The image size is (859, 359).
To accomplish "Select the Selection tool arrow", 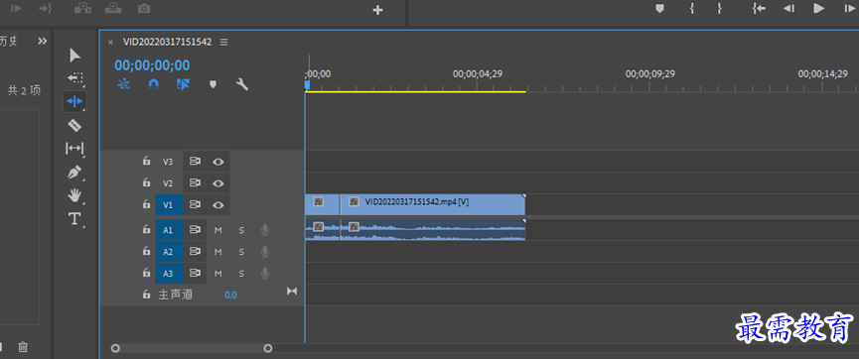I will (x=75, y=56).
